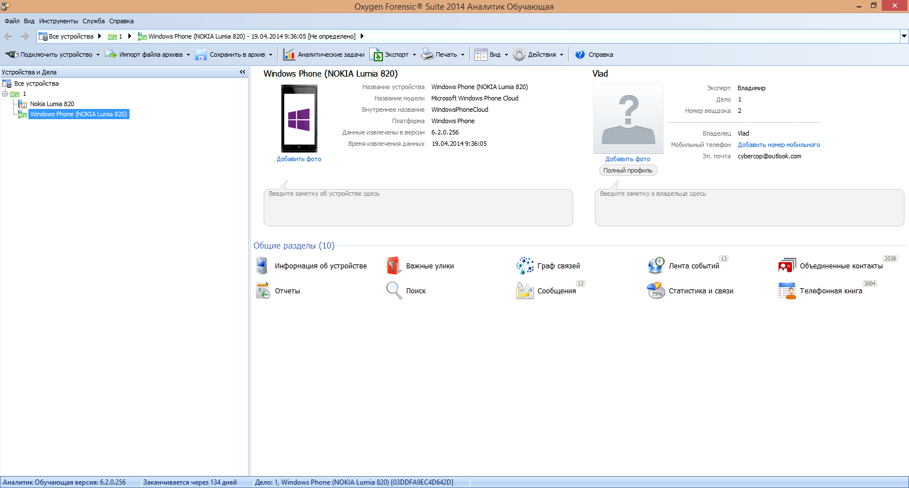Click the Подключить устройство cable icon

click(x=11, y=54)
